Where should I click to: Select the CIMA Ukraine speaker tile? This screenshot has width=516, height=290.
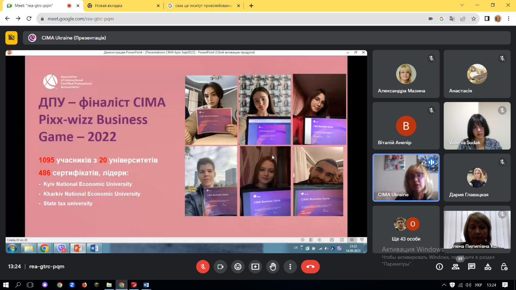(x=406, y=178)
